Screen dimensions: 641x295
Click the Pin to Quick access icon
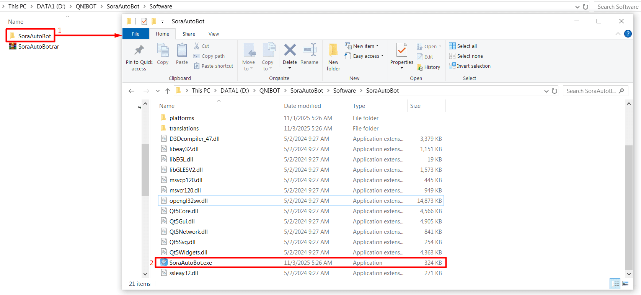point(139,50)
